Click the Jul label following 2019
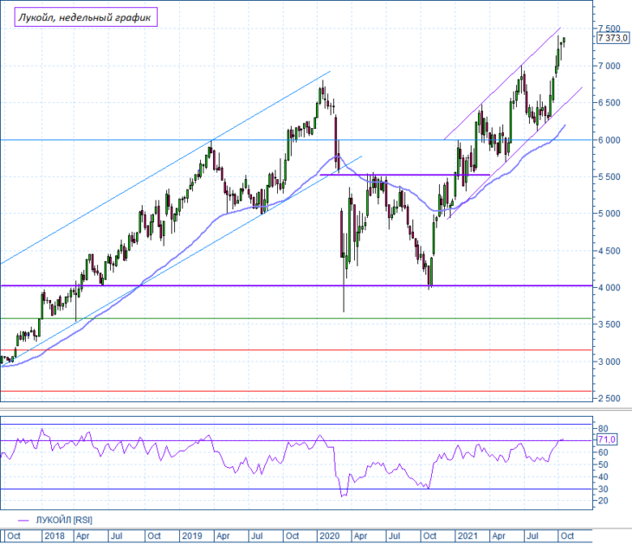This screenshot has height=544, width=632. click(257, 536)
